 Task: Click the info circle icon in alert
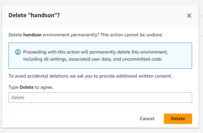pos(18,52)
